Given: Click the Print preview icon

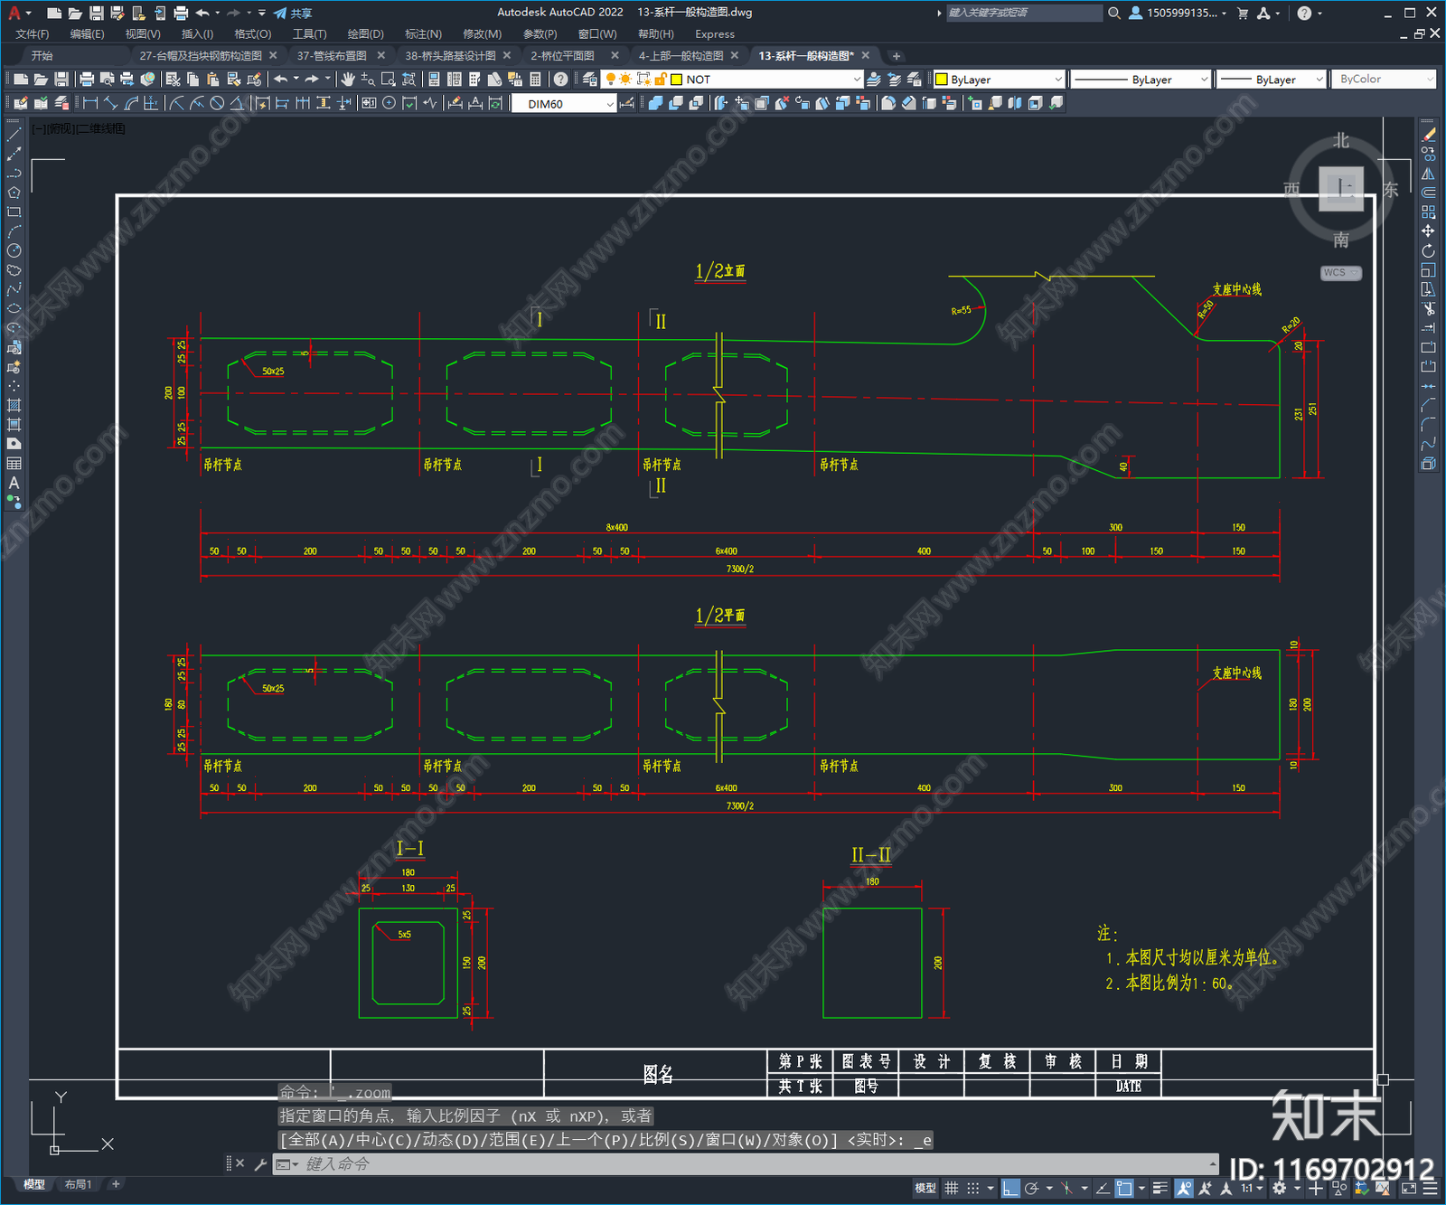Looking at the screenshot, I should pyautogui.click(x=108, y=80).
